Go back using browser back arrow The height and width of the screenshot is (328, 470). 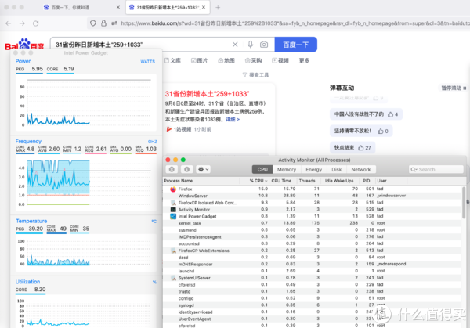(x=9, y=23)
